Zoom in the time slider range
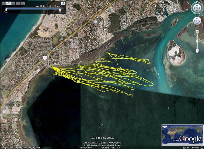The width and height of the screenshot is (204, 149). click(22, 3)
